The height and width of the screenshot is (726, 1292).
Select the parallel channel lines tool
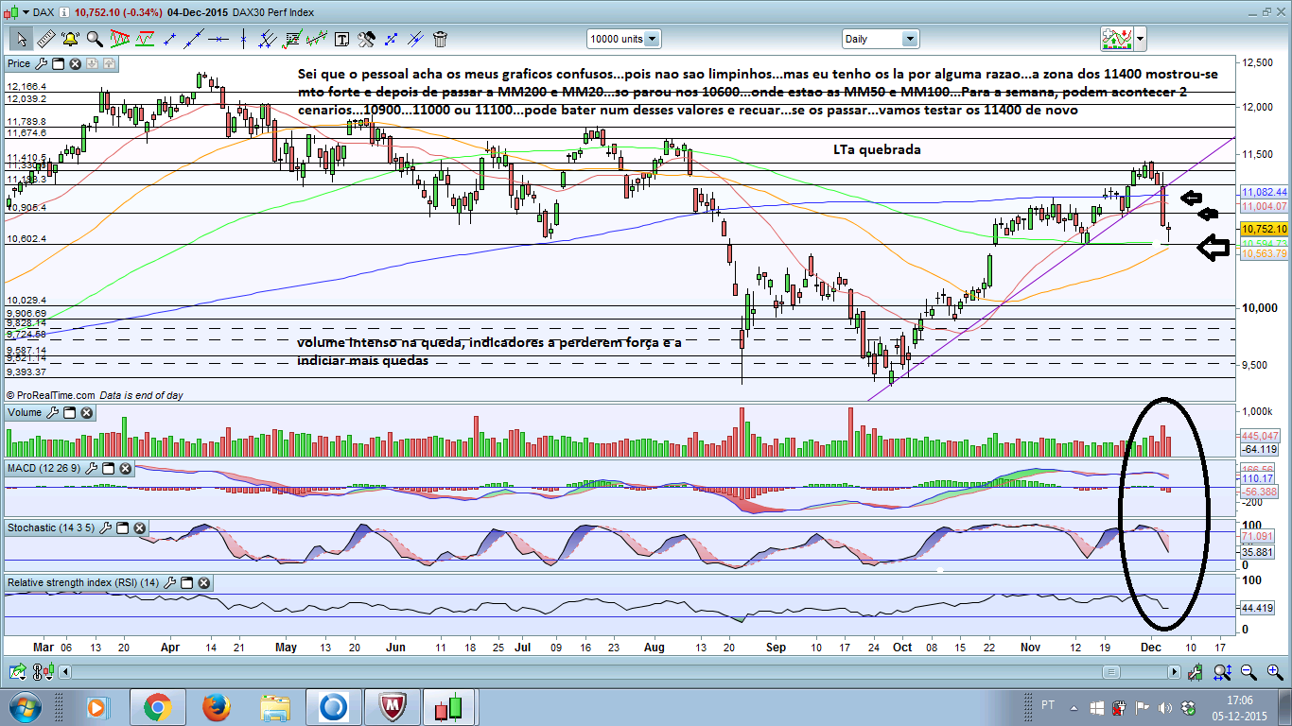tap(268, 39)
